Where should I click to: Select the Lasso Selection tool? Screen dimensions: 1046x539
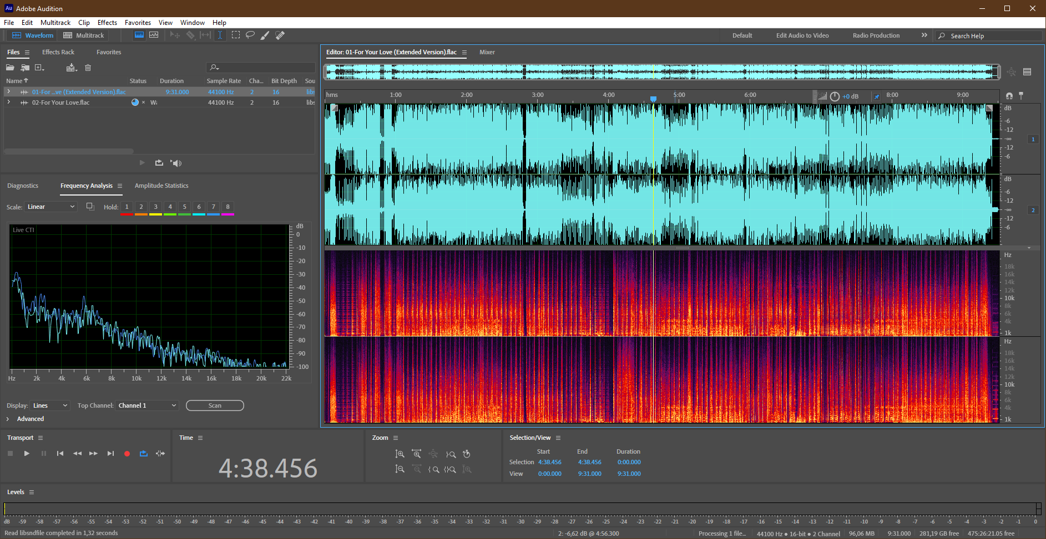pos(250,35)
